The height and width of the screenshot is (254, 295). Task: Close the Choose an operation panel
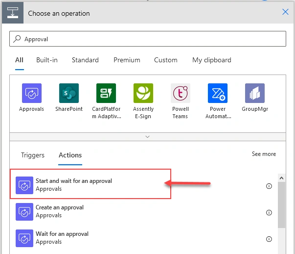tap(285, 12)
